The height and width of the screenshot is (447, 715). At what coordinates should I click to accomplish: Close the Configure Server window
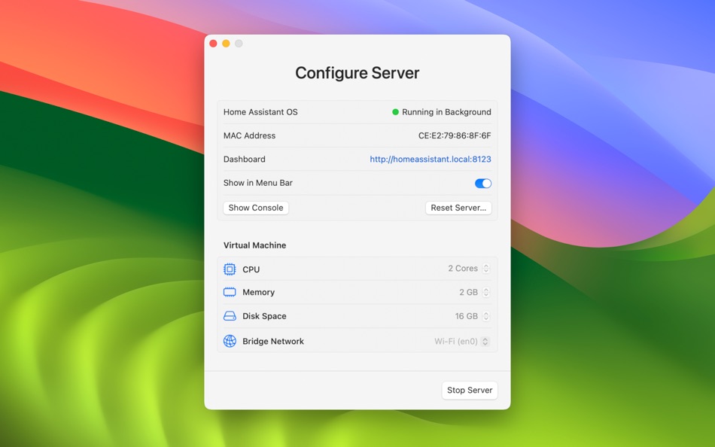click(213, 44)
